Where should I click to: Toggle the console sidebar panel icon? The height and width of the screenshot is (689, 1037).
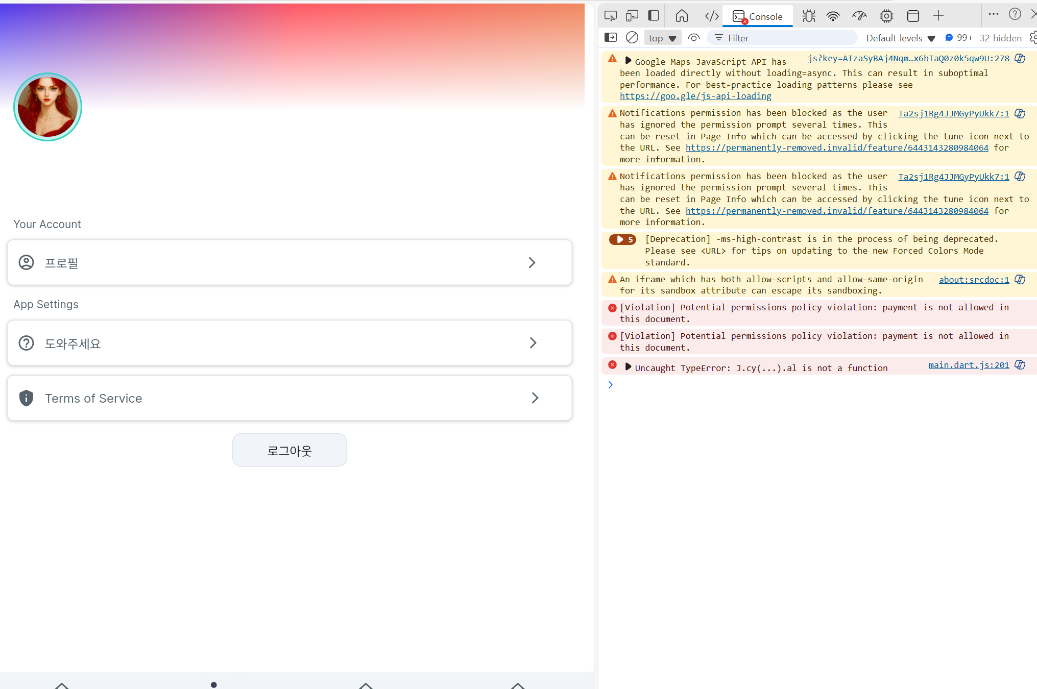[611, 37]
